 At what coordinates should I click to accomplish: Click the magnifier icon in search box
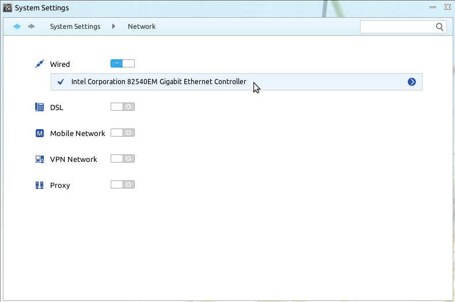pos(439,27)
